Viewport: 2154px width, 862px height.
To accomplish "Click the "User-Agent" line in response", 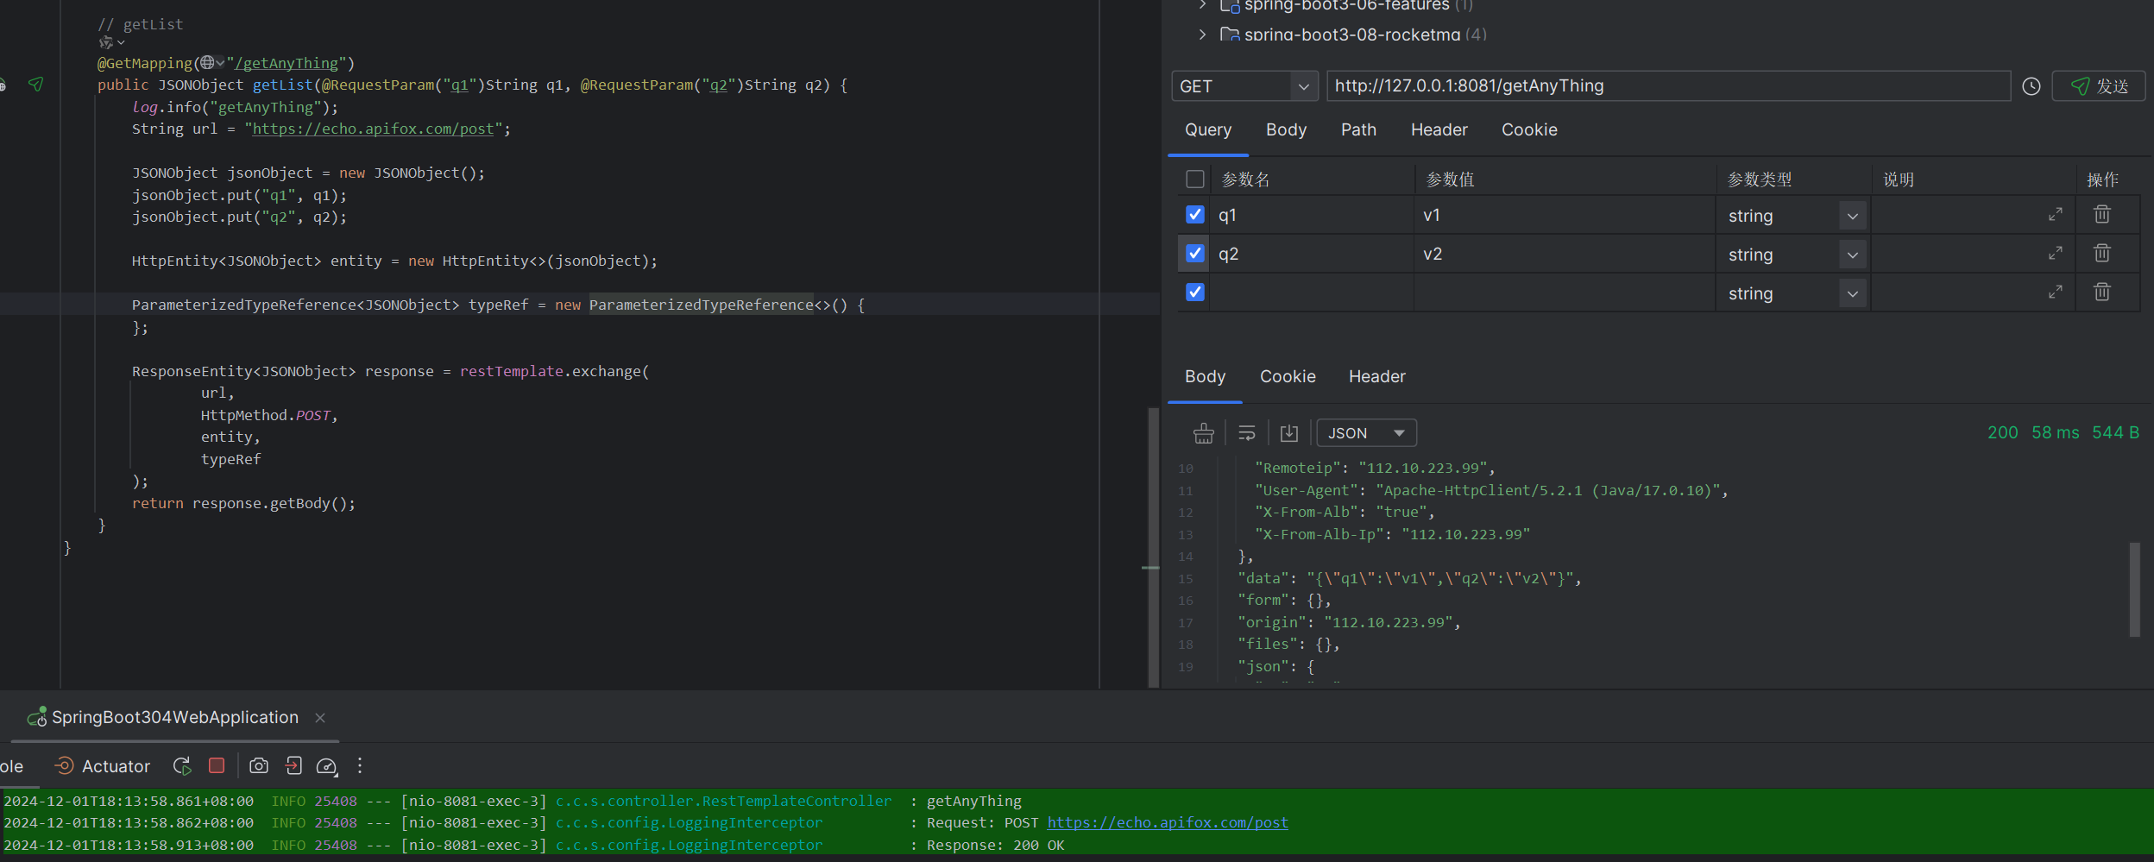I will [1491, 490].
